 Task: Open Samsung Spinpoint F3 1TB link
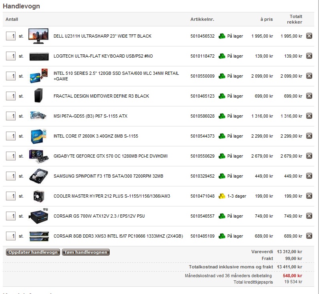(108, 176)
